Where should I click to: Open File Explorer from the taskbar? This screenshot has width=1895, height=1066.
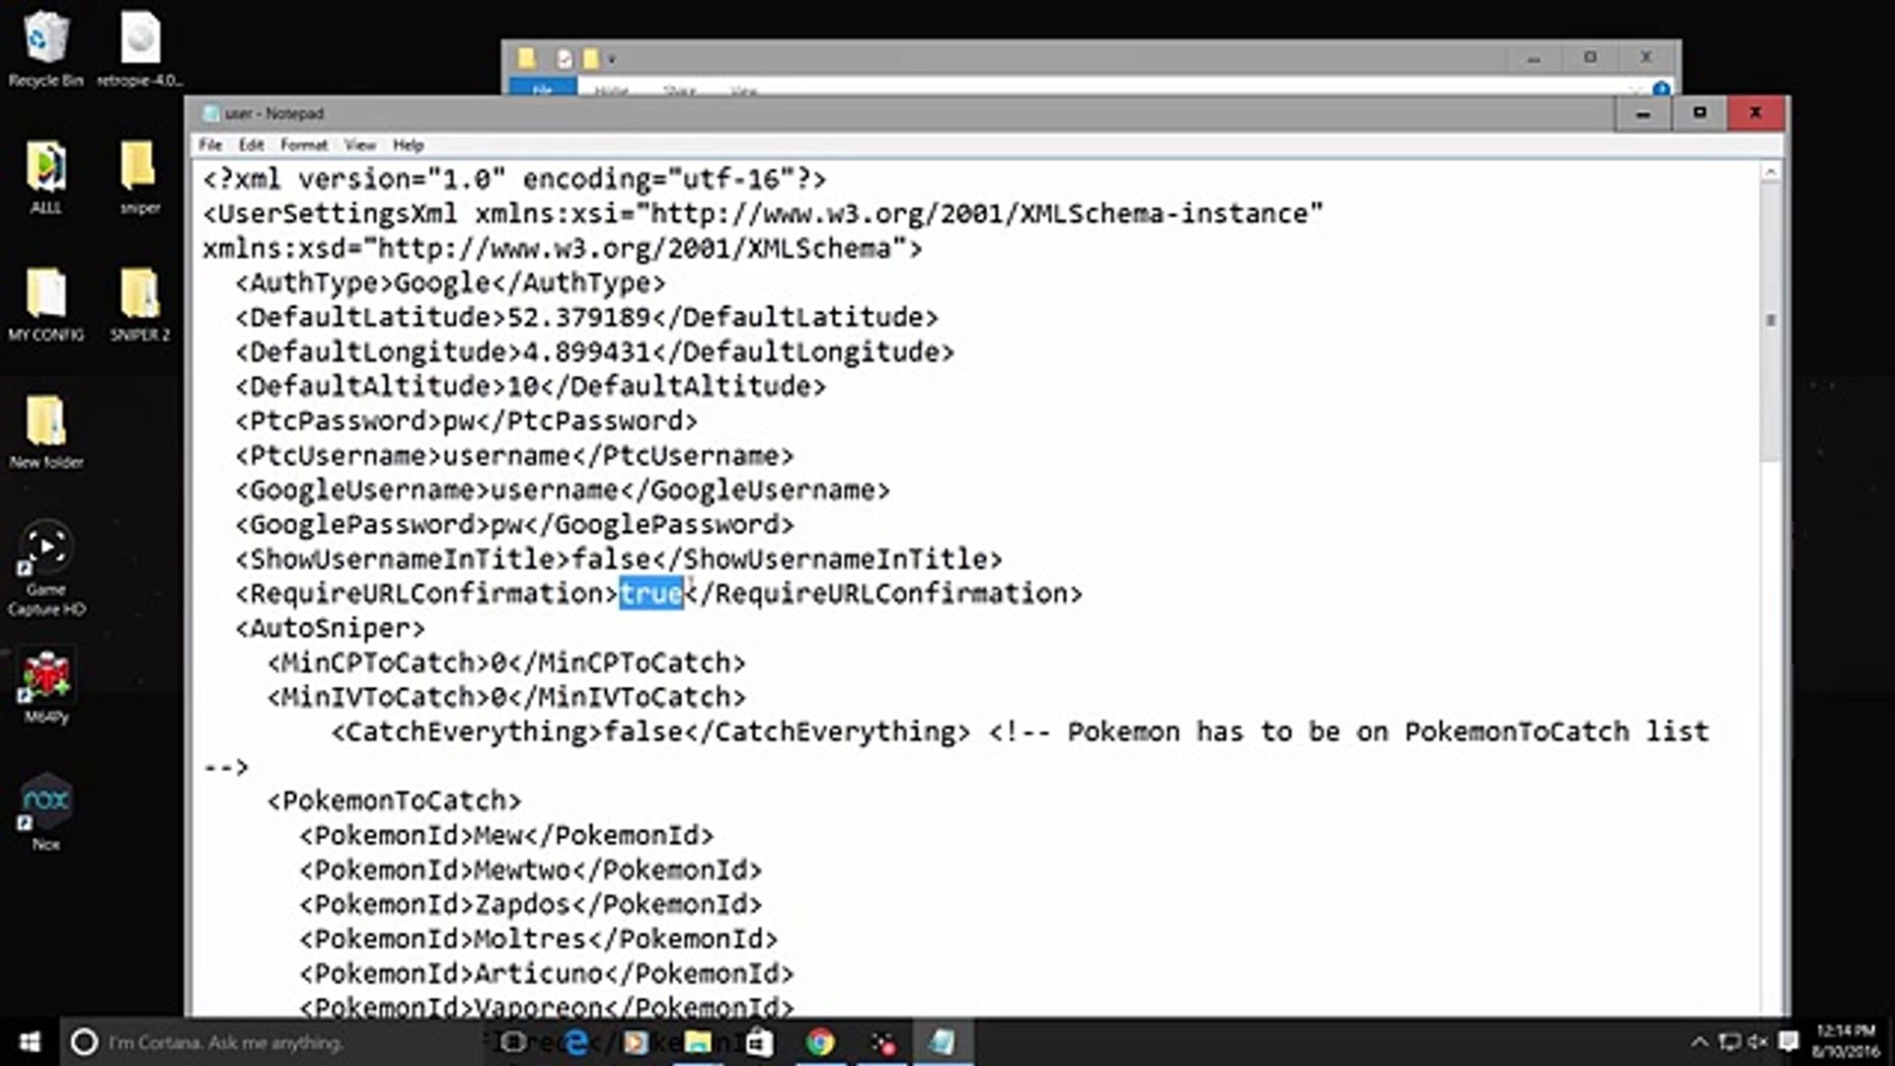[x=698, y=1041]
